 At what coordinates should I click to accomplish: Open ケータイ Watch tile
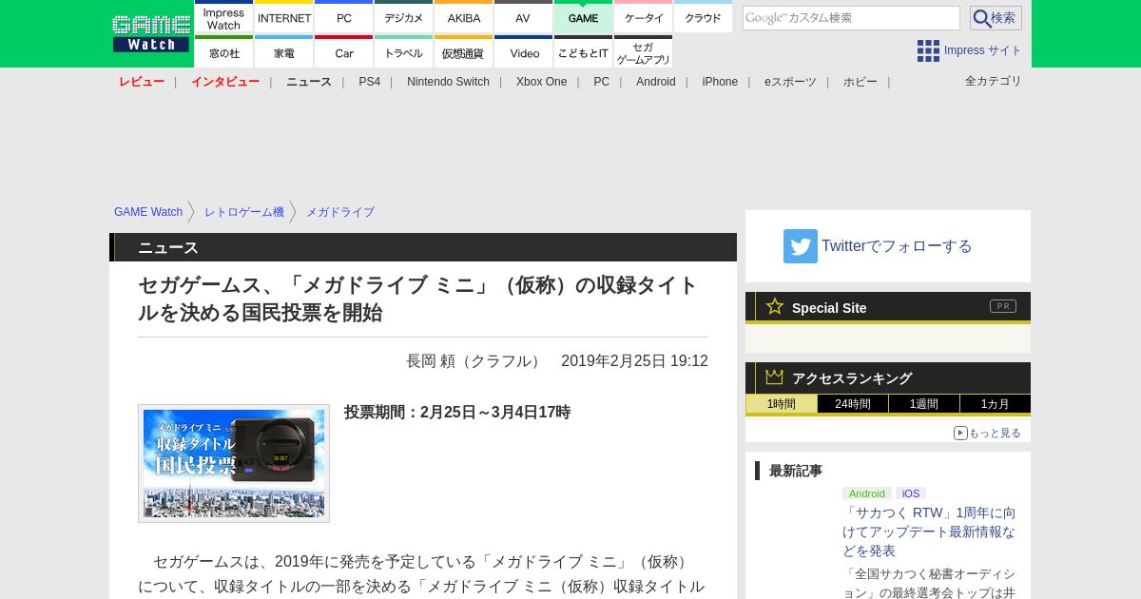(644, 17)
